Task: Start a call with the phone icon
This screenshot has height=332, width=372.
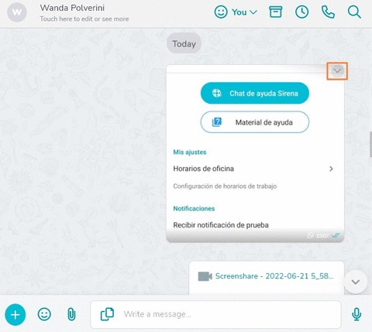Action: 328,12
